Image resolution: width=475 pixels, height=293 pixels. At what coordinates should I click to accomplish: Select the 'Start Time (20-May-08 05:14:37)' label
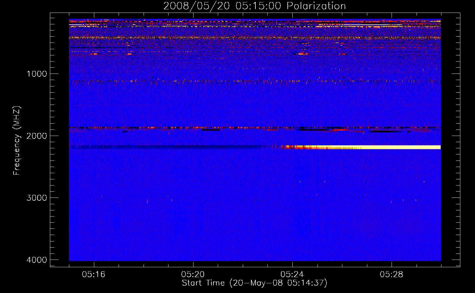pyautogui.click(x=255, y=283)
